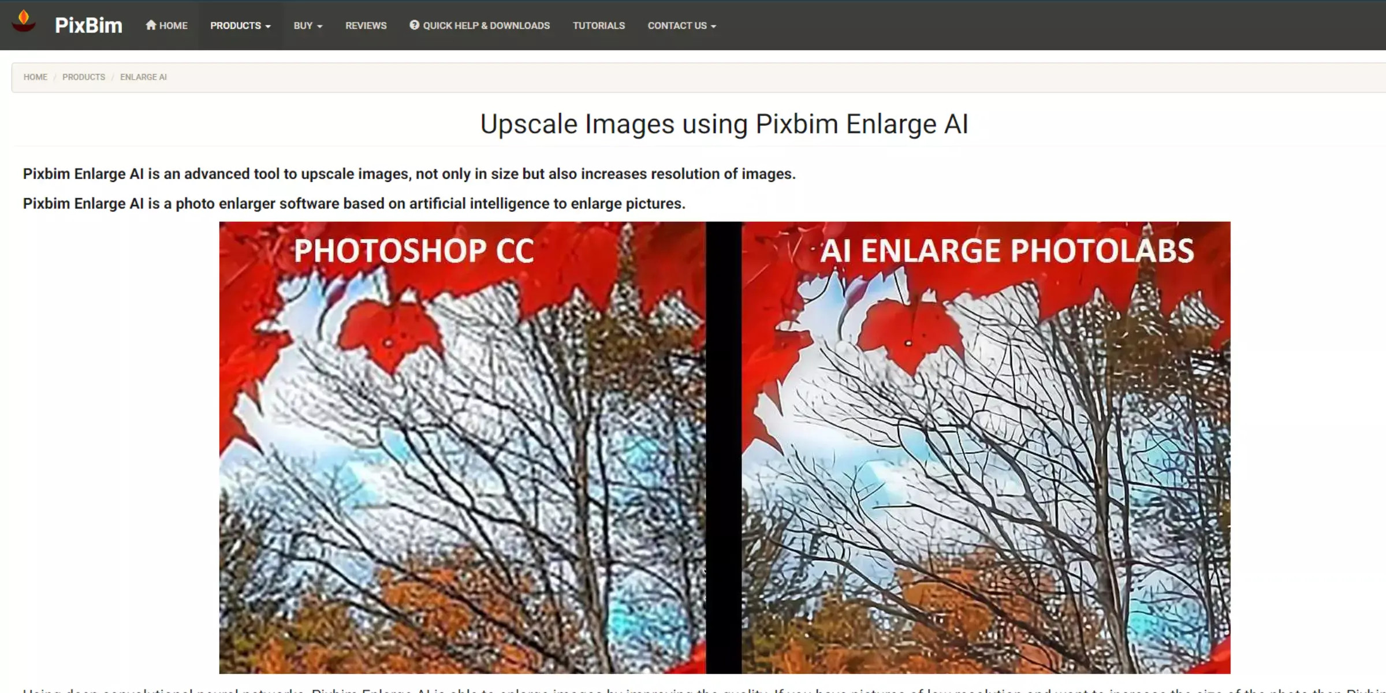
Task: Open the TUTORIALS page
Action: pos(599,25)
